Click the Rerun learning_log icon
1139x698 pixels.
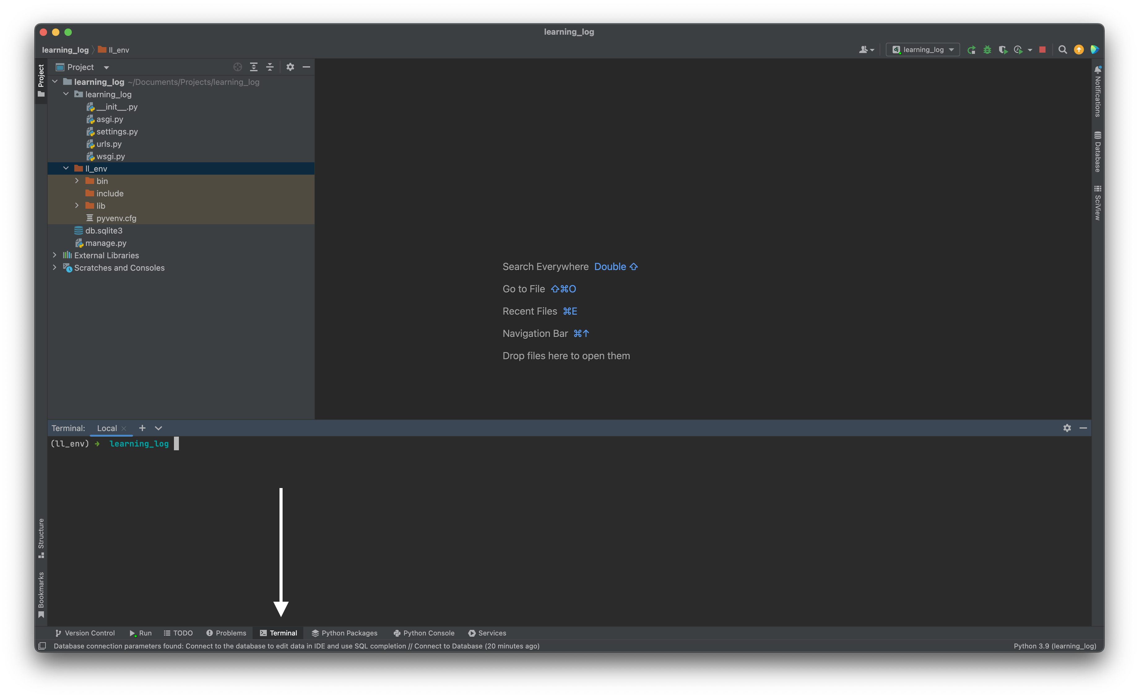971,50
